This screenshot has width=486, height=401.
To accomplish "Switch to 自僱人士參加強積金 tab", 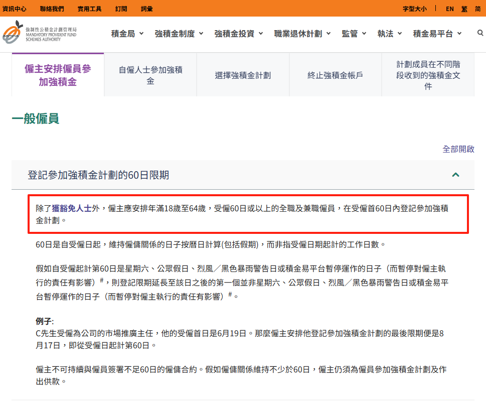I will [150, 75].
